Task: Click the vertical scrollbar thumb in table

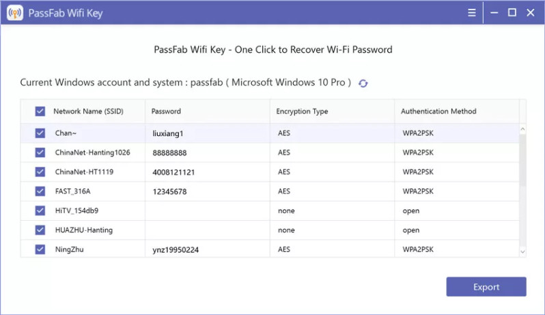Action: tap(522, 160)
